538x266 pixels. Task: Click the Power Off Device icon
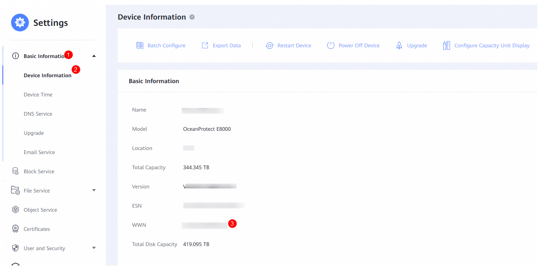click(x=331, y=45)
